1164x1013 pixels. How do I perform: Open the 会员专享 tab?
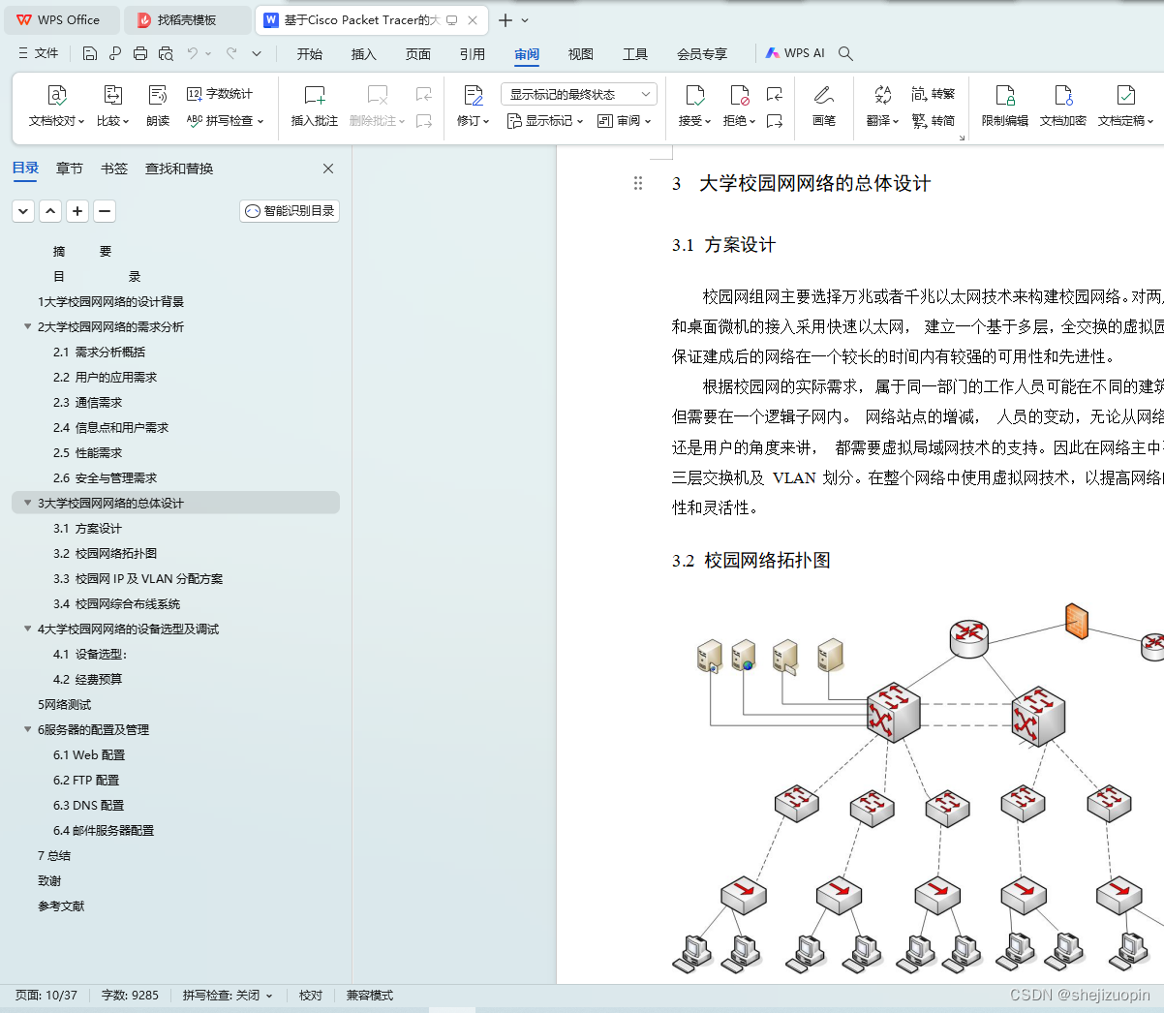click(x=702, y=54)
